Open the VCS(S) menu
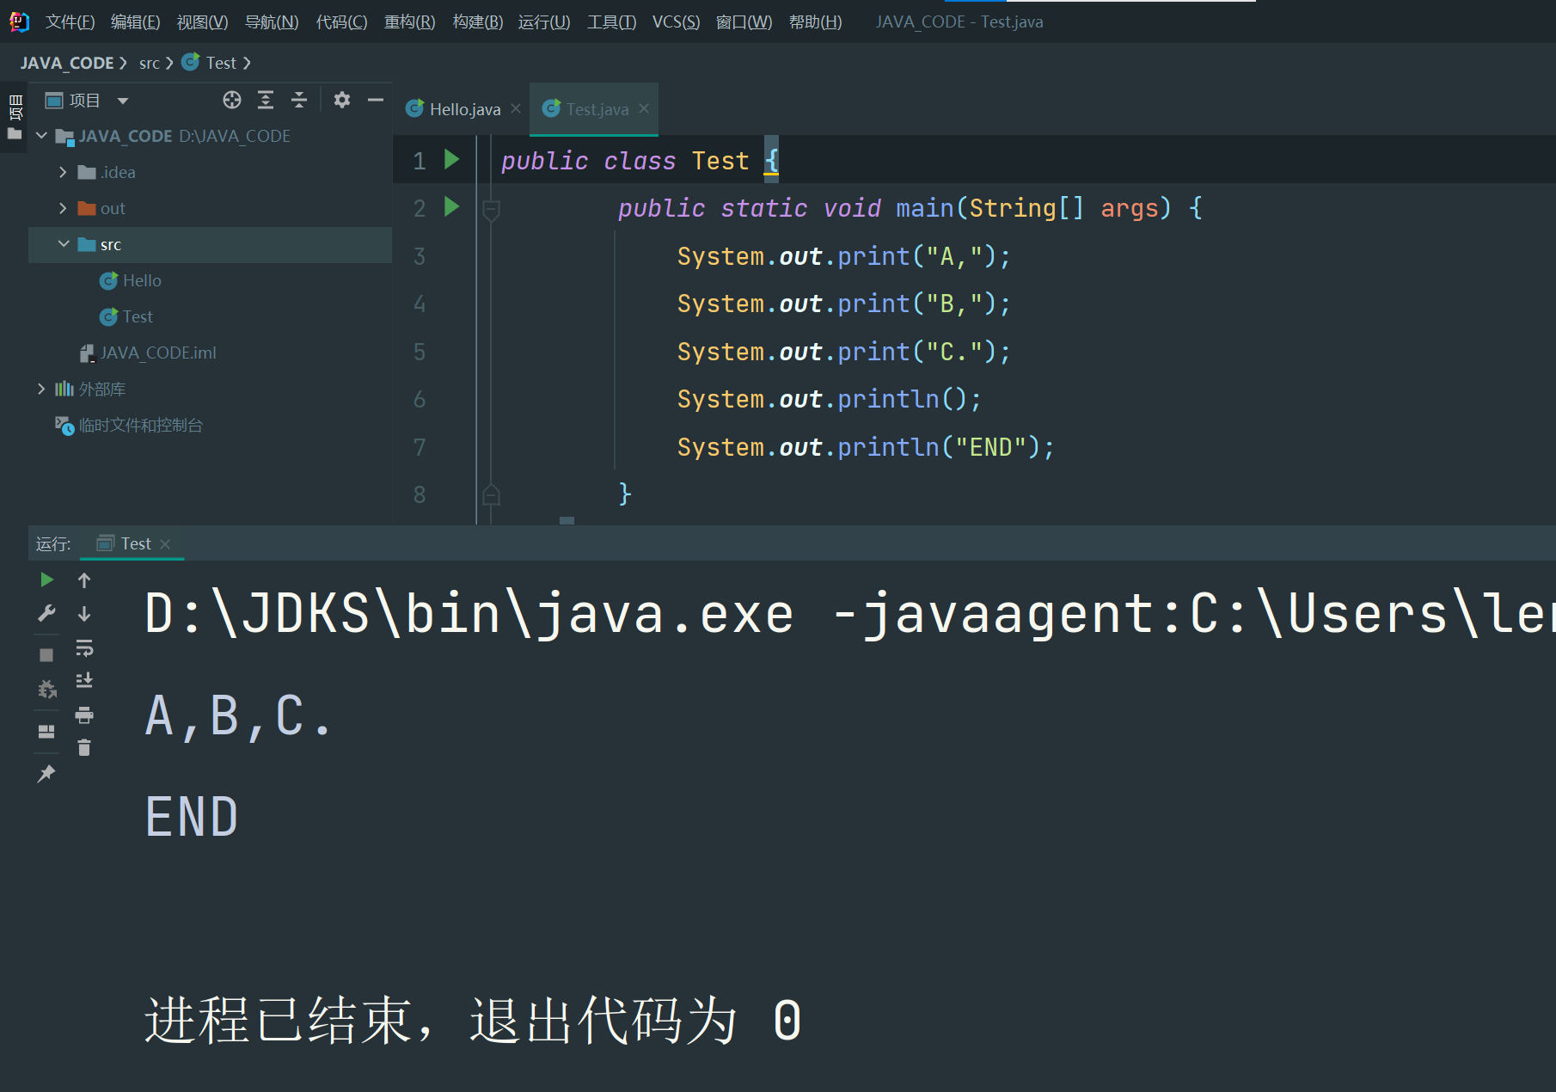 point(676,21)
